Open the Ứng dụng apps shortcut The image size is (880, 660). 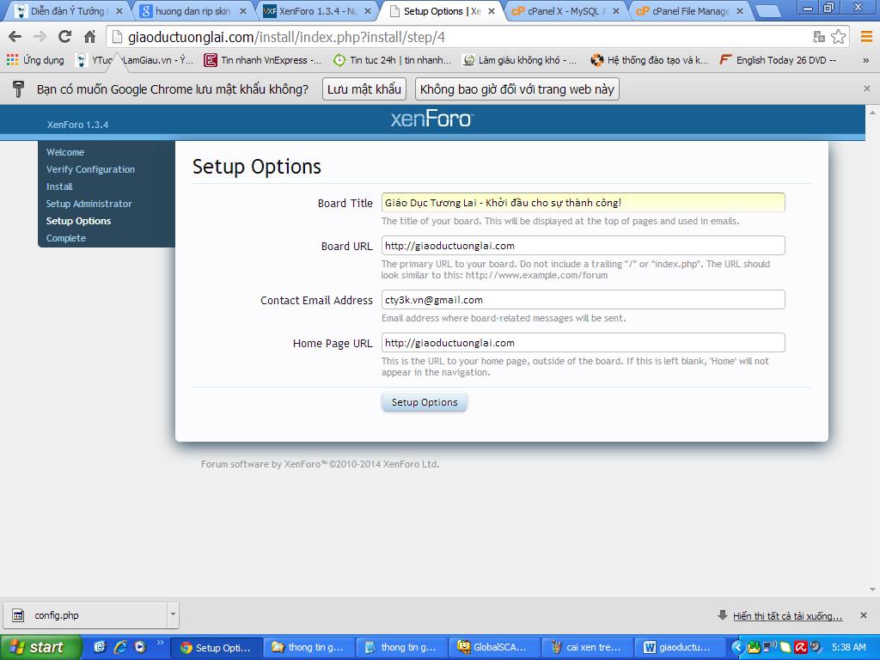(35, 60)
